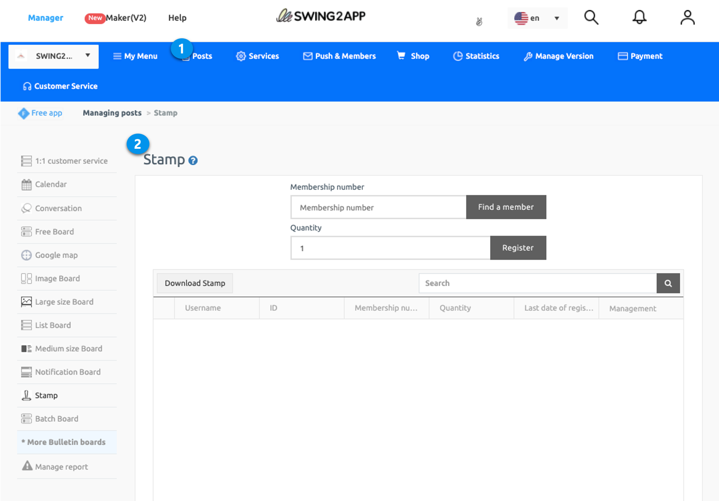Open the Services menu
The height and width of the screenshot is (501, 719).
click(x=257, y=56)
